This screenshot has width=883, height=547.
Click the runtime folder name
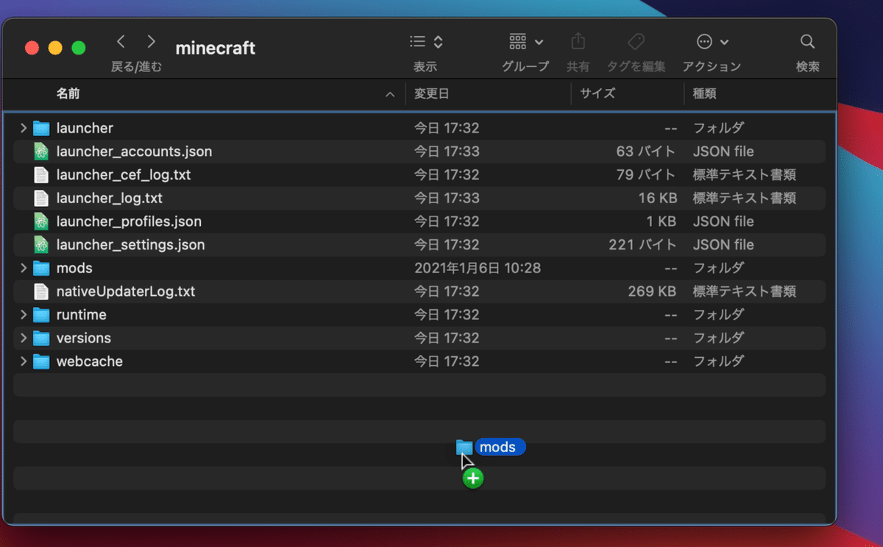coord(81,315)
